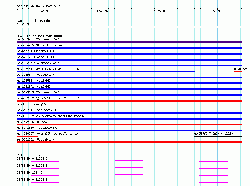250x186 pixels.
Task: Open the CERS3|NM_001290342 gene label
Action: point(32,159)
